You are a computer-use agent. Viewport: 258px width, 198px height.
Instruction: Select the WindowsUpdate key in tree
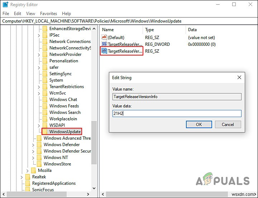(65, 132)
